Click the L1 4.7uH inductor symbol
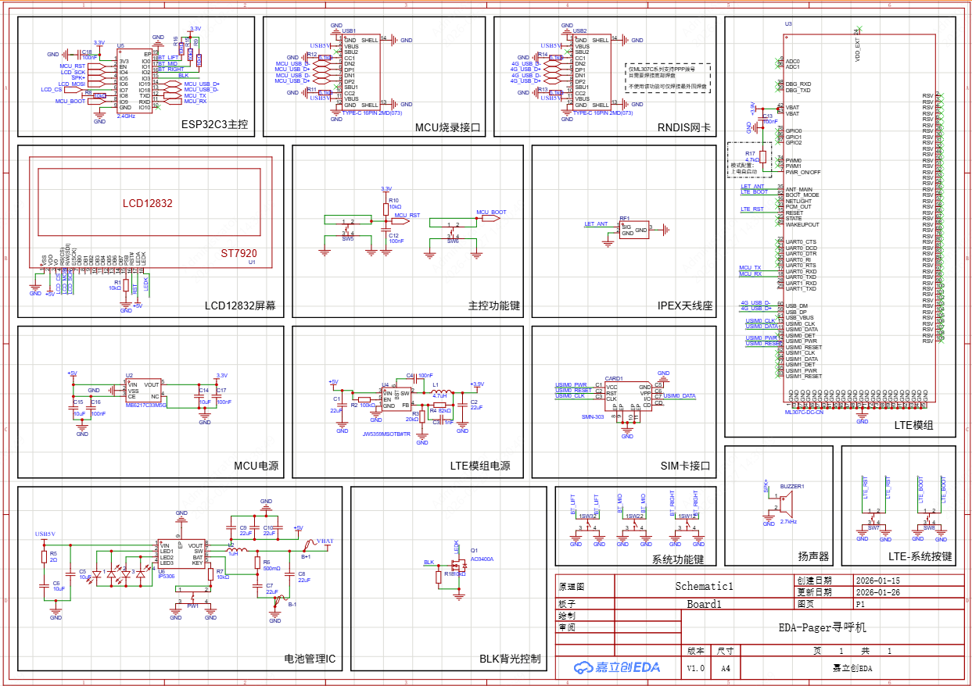Image resolution: width=972 pixels, height=686 pixels. coord(440,393)
